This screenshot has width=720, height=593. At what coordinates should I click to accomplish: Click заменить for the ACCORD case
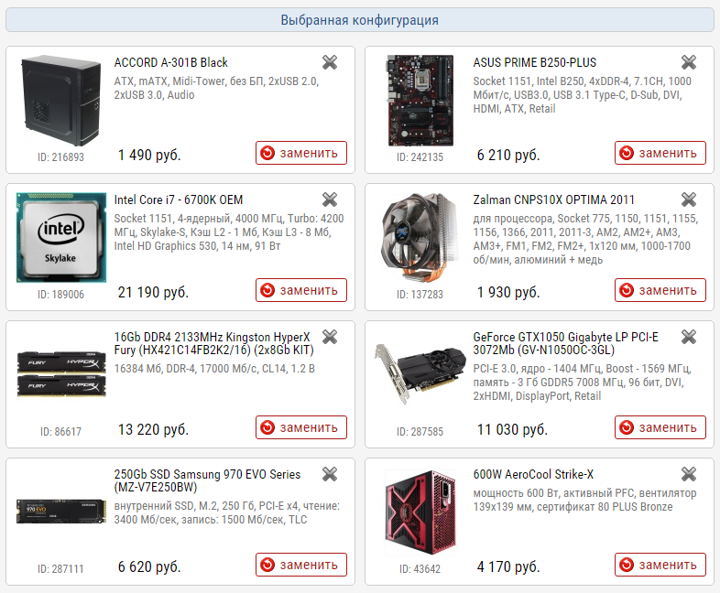click(x=301, y=153)
